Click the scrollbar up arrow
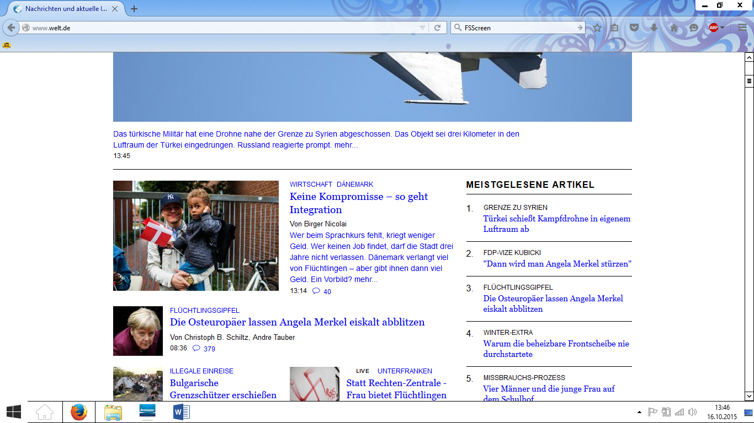 (749, 58)
